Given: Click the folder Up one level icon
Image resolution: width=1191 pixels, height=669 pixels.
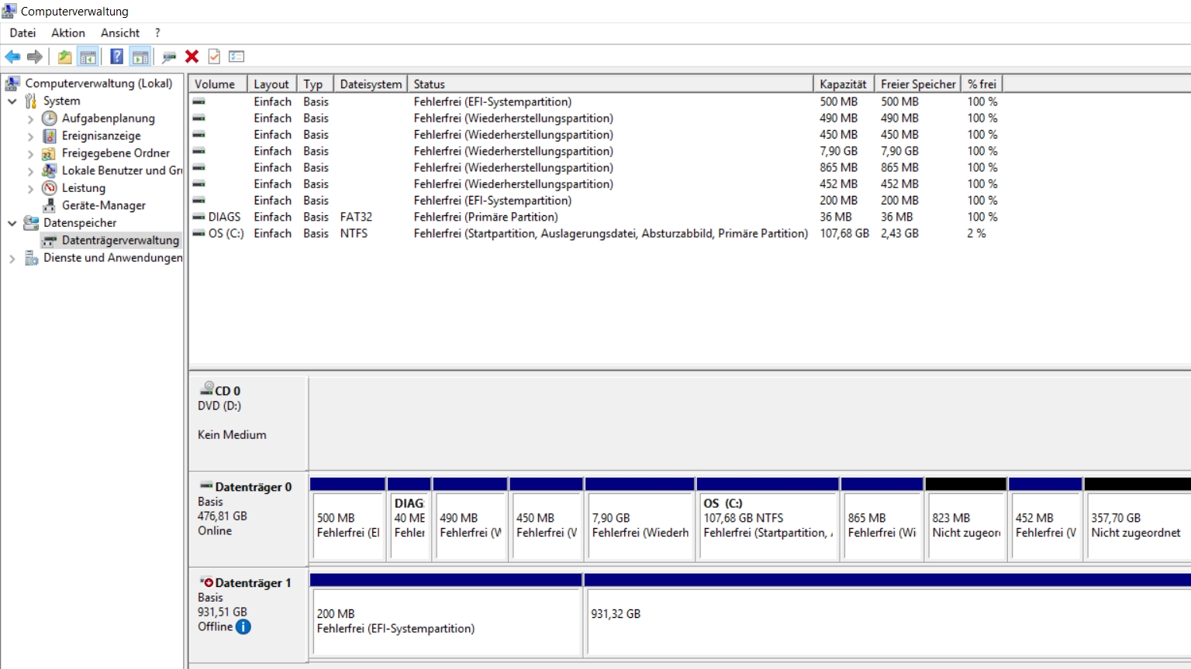Looking at the screenshot, I should 65,57.
